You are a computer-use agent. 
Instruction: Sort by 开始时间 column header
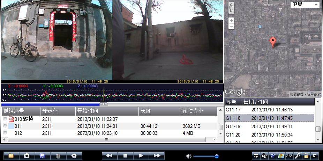107,111
